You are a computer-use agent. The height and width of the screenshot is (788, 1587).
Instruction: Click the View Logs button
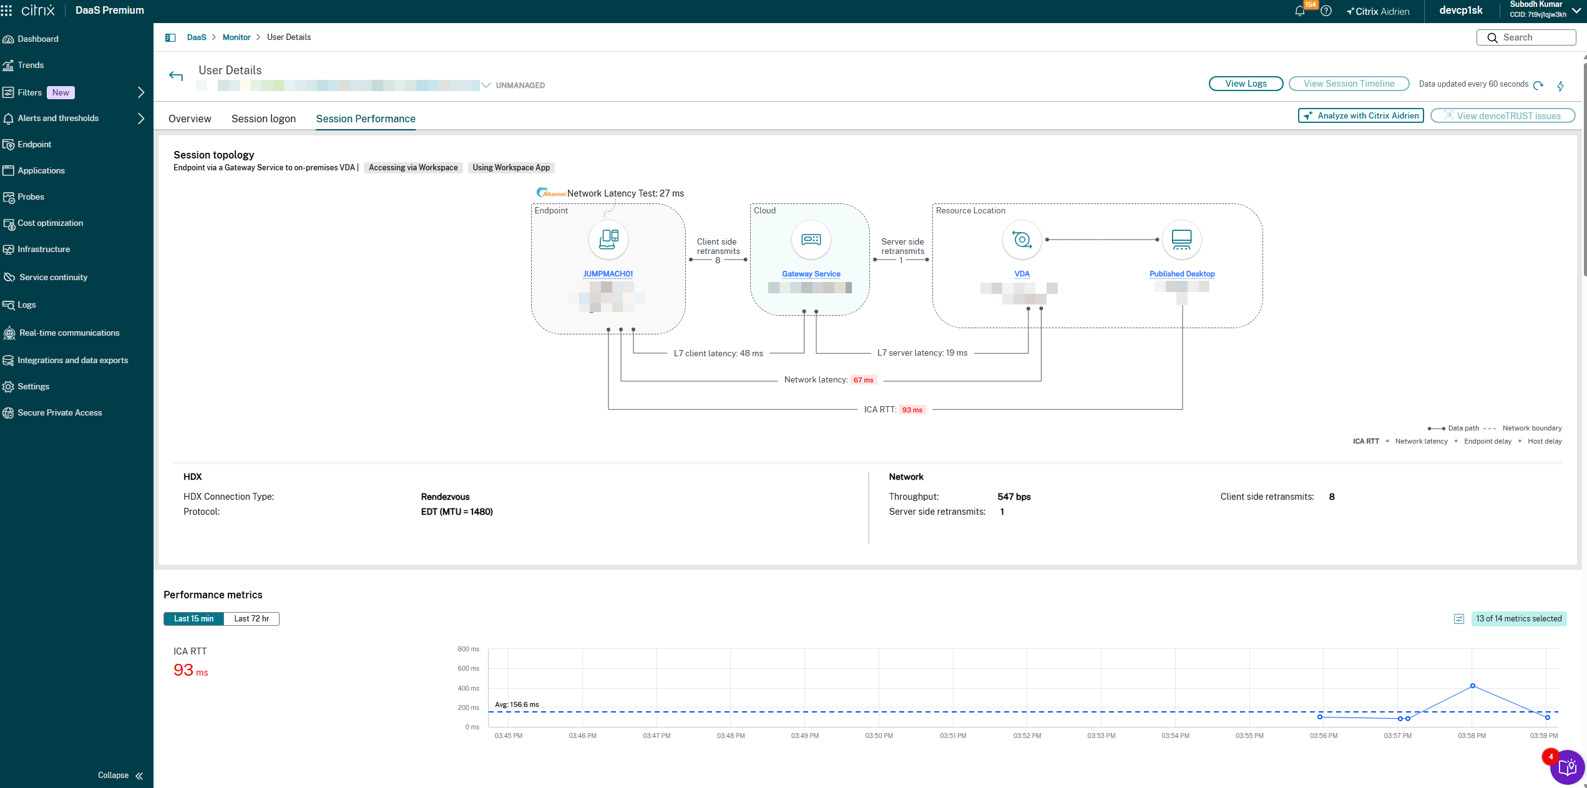point(1246,84)
